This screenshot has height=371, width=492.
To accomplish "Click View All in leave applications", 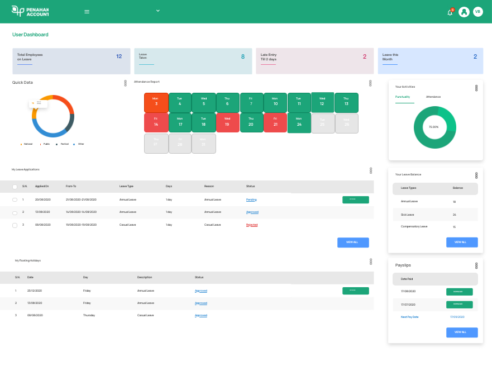I will coord(353,242).
